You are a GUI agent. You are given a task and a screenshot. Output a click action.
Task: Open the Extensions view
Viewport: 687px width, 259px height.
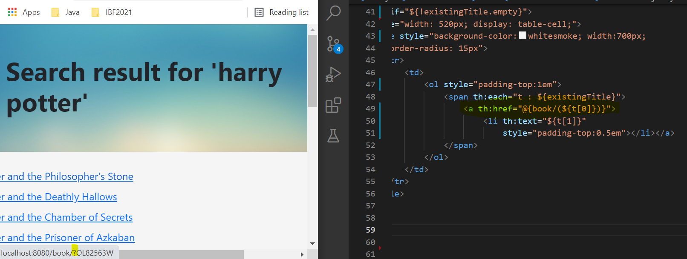[x=333, y=105]
